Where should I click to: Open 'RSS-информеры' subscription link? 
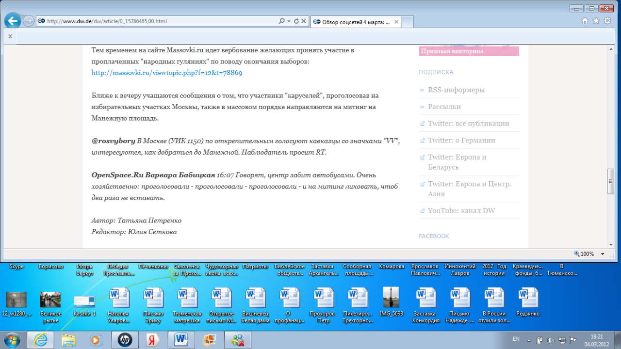coord(456,90)
